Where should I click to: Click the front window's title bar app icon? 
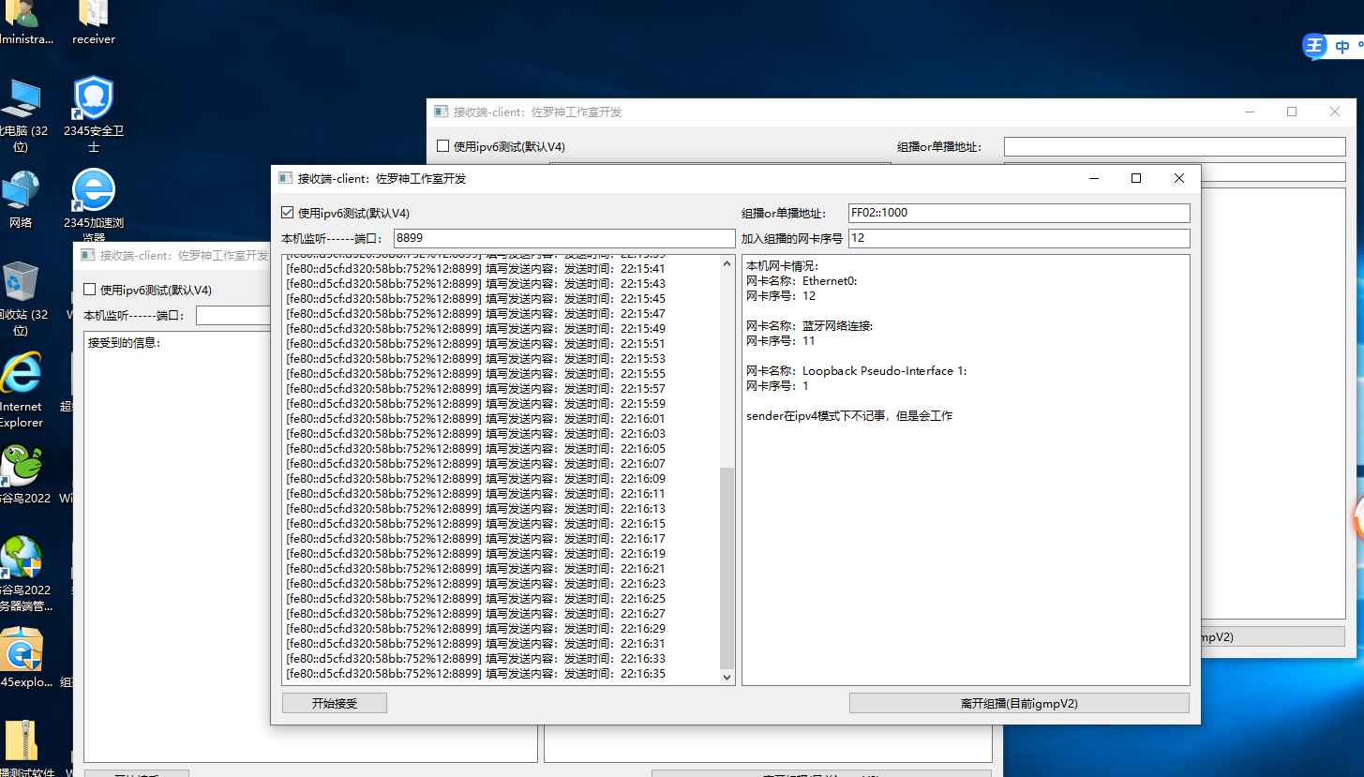coord(285,178)
